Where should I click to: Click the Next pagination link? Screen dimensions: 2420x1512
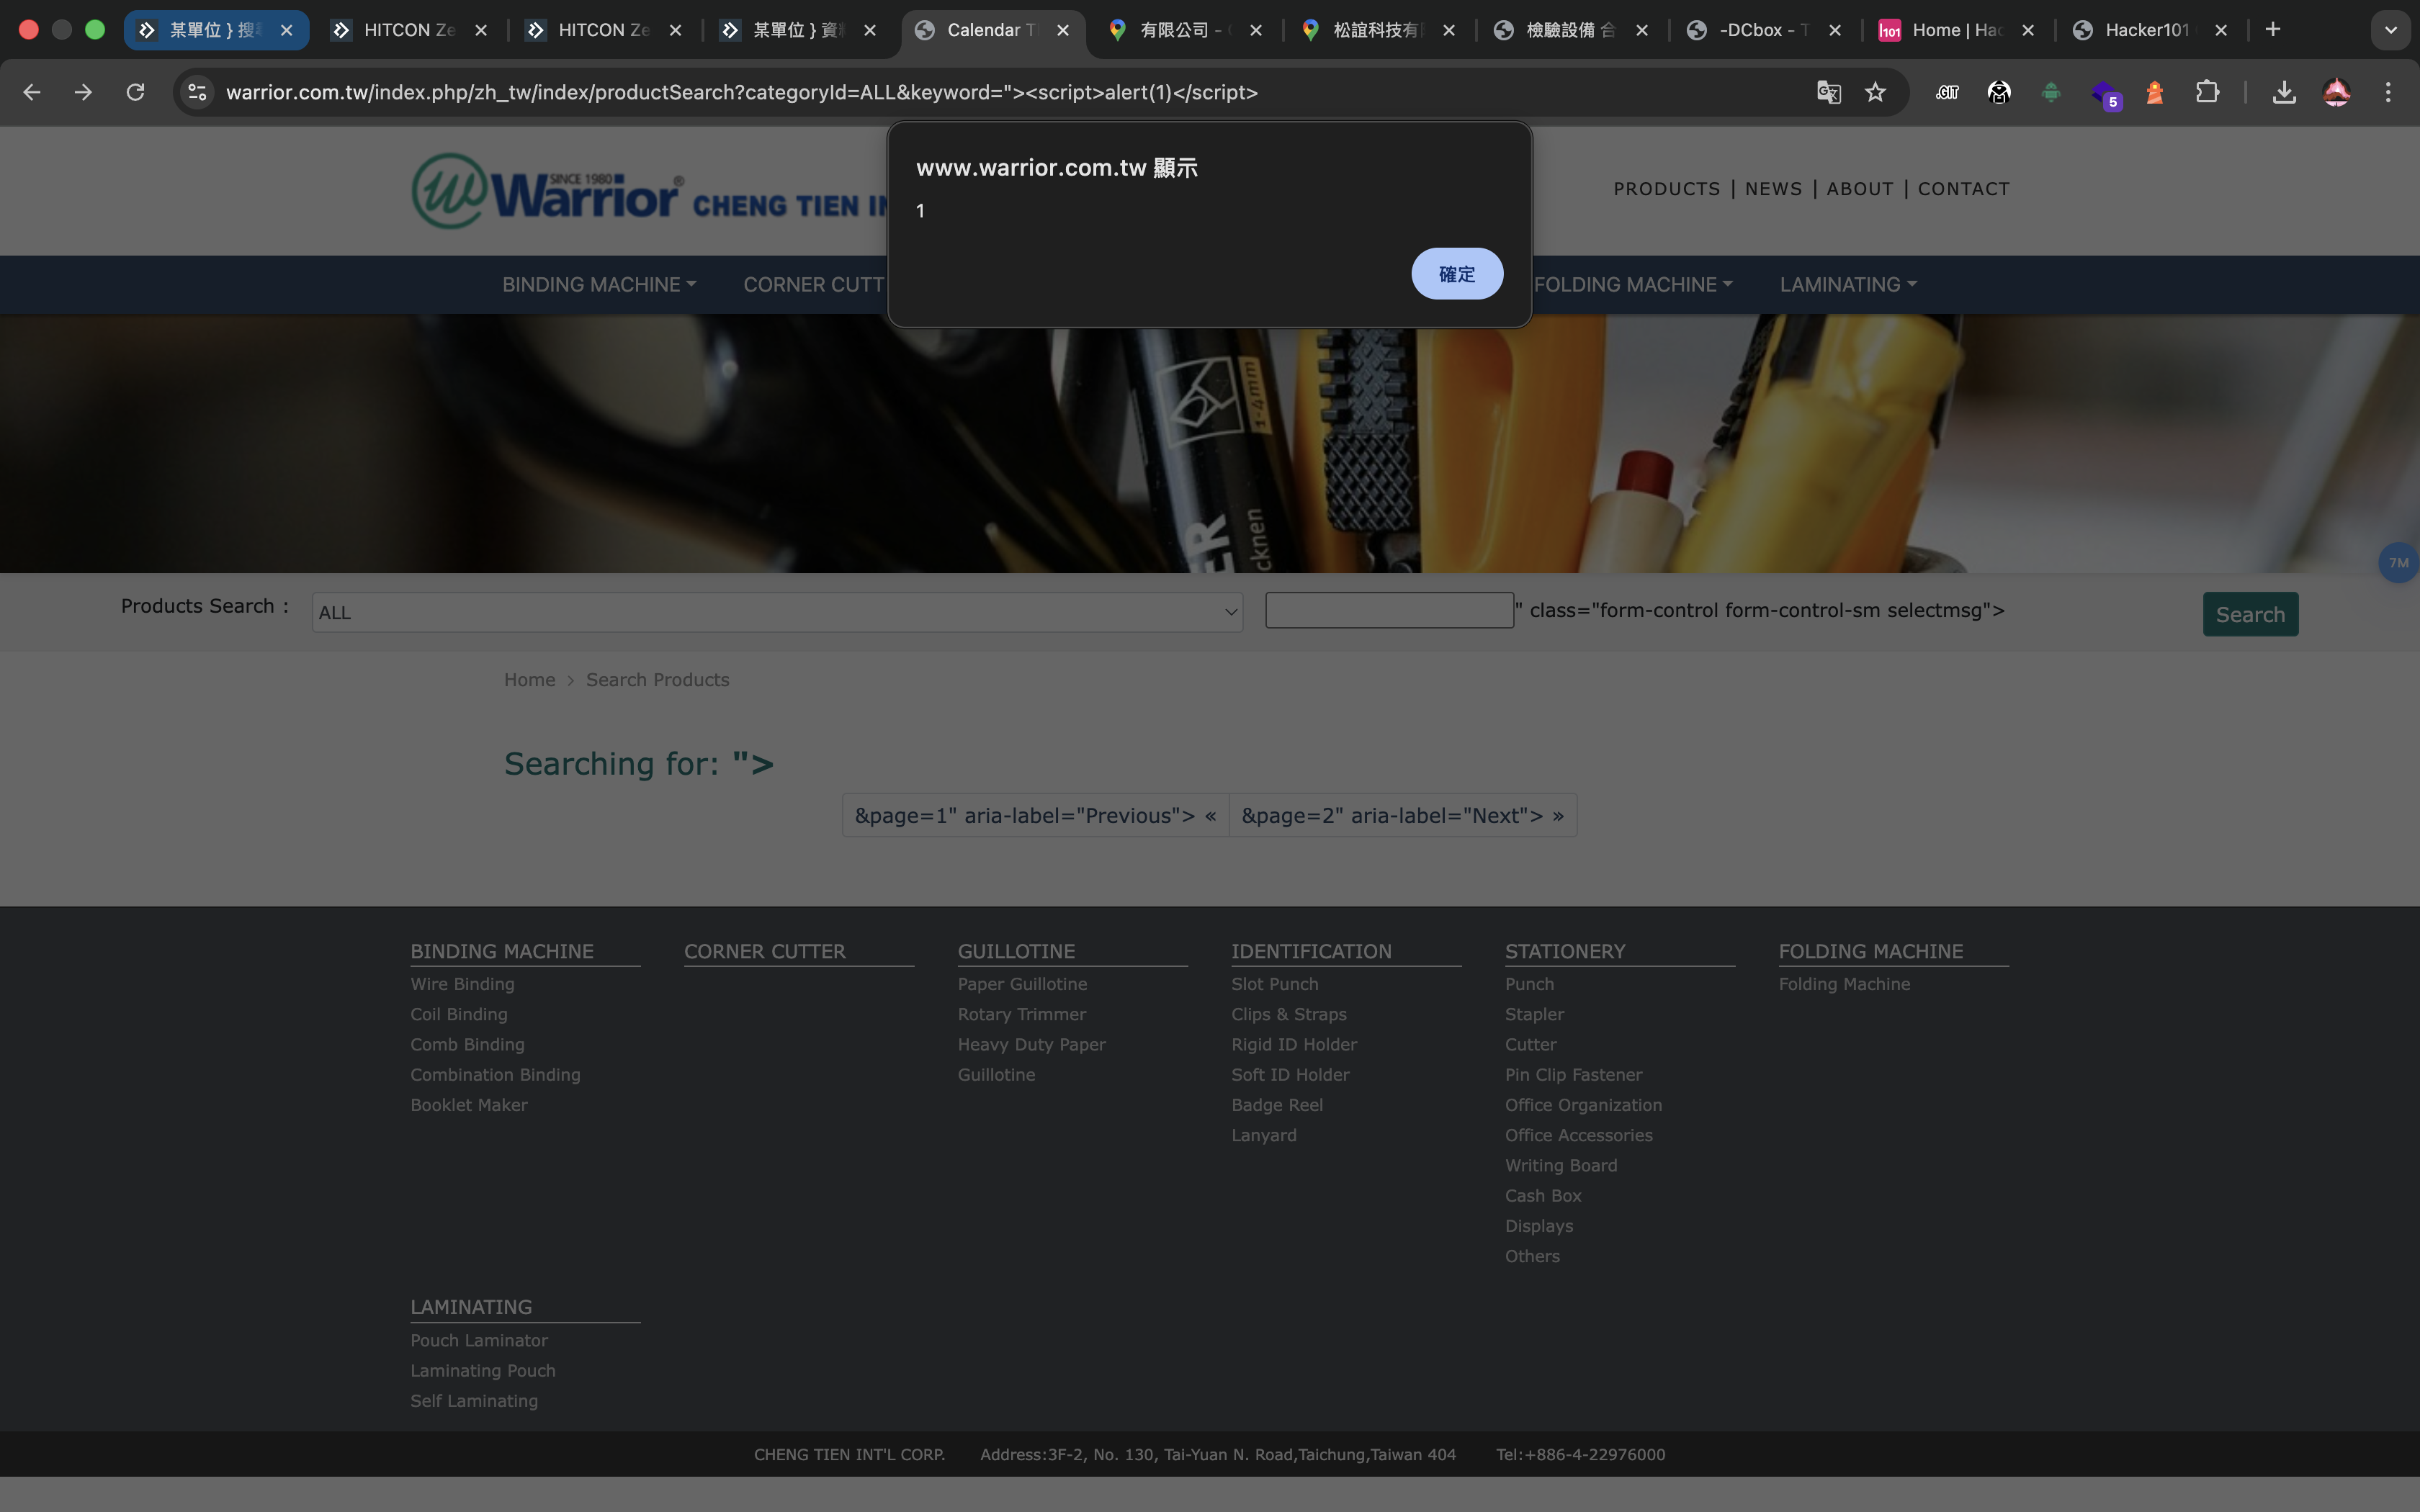(x=1402, y=816)
